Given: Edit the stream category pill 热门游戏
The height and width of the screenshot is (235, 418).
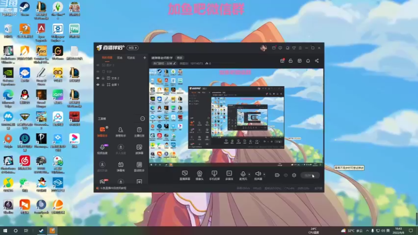Looking at the screenshot, I should 164,63.
